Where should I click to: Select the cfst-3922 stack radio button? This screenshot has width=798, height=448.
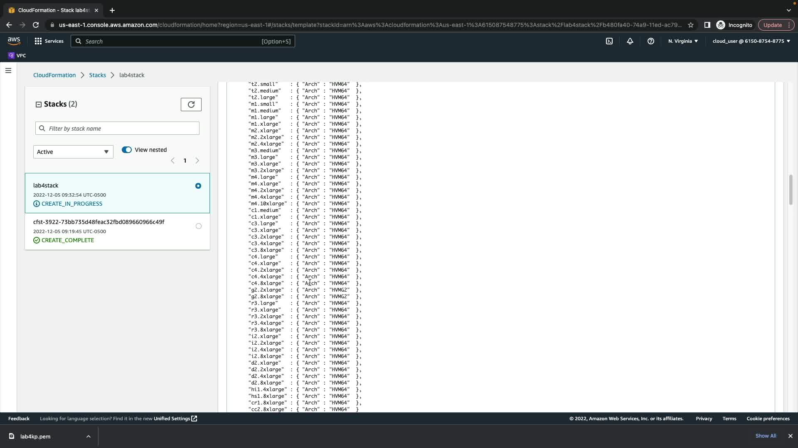click(x=199, y=226)
